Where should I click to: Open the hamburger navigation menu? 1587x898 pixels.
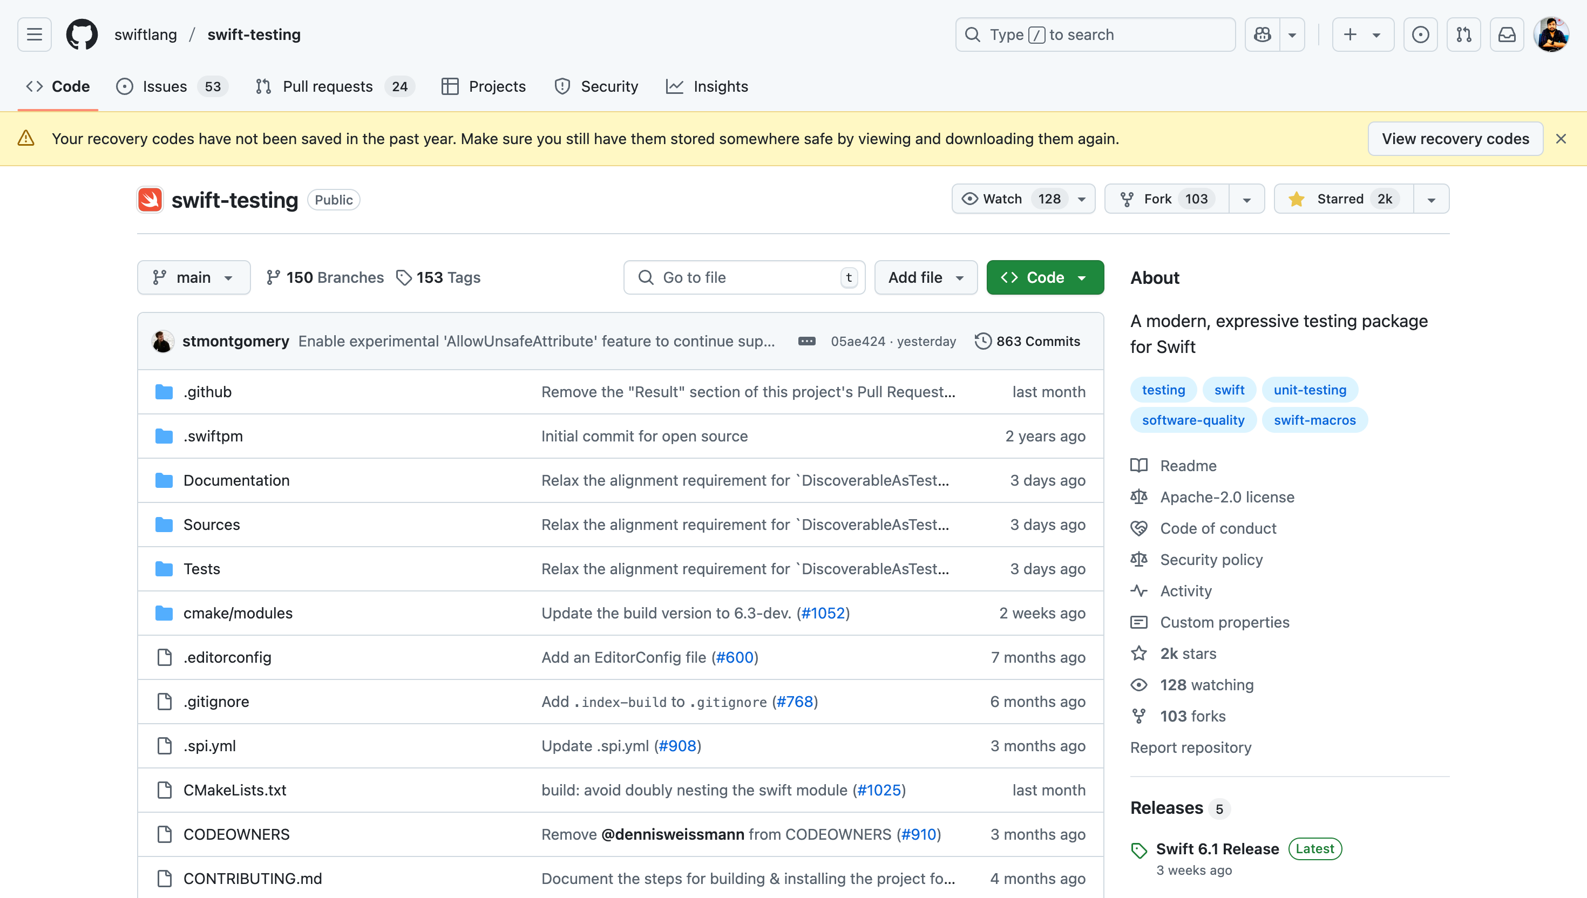35,35
